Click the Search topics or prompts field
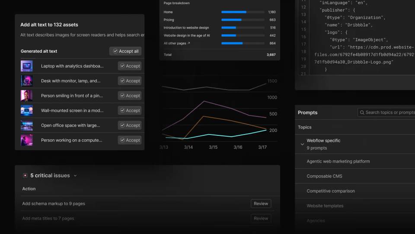The image size is (415, 234). [386, 112]
